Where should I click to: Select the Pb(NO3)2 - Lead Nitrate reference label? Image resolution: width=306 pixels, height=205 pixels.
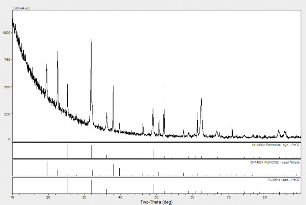(275, 162)
